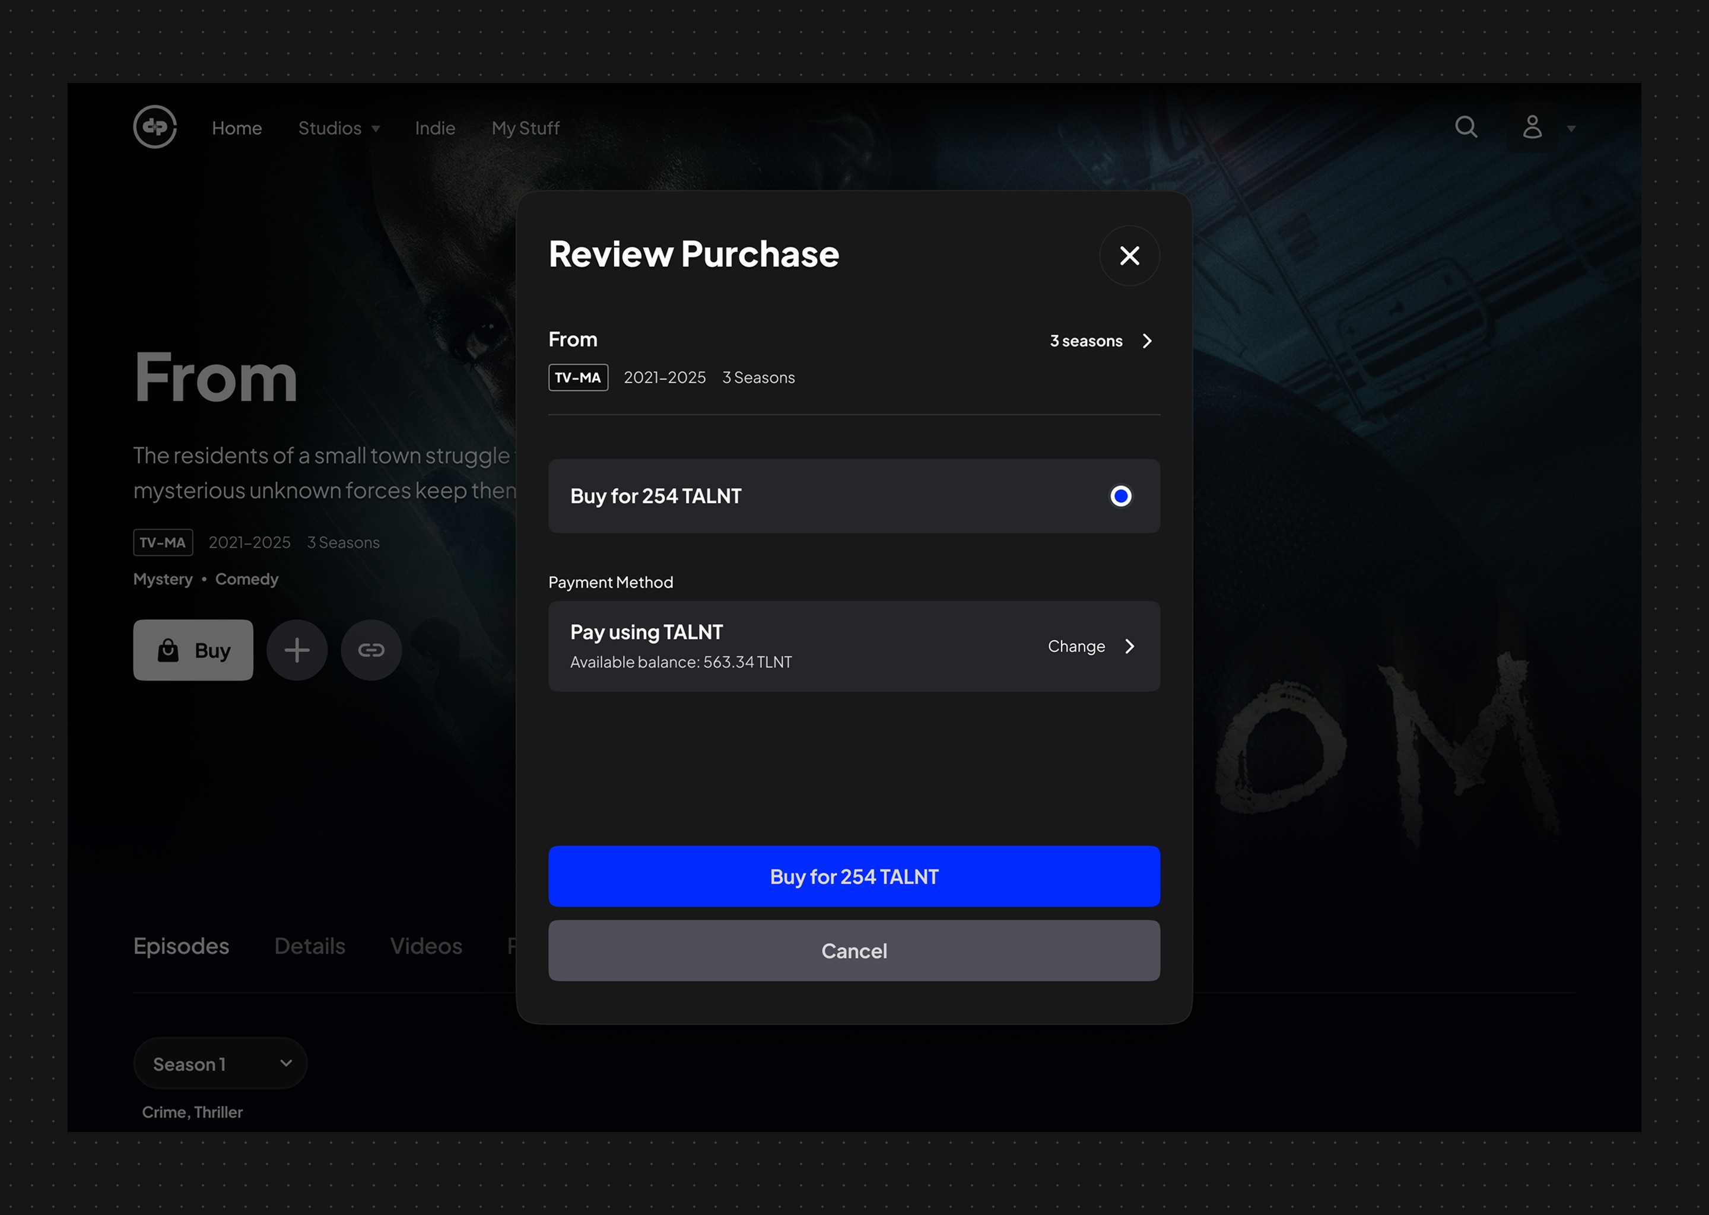
Task: Select the Buy for 254 TALNT radio
Action: (1120, 496)
